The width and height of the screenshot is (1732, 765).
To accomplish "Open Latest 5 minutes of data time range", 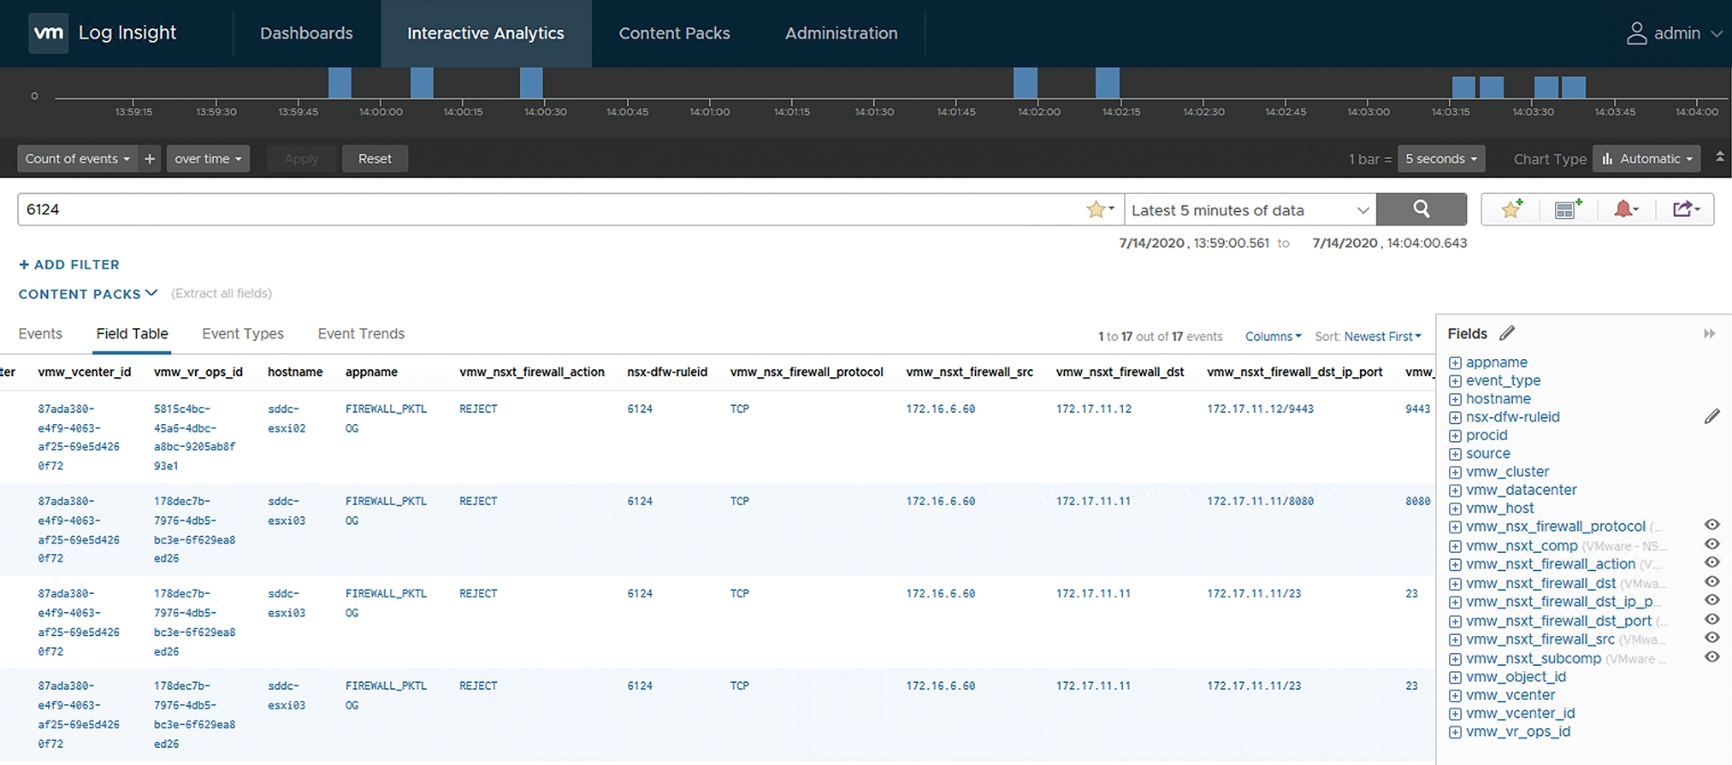I will (1250, 210).
